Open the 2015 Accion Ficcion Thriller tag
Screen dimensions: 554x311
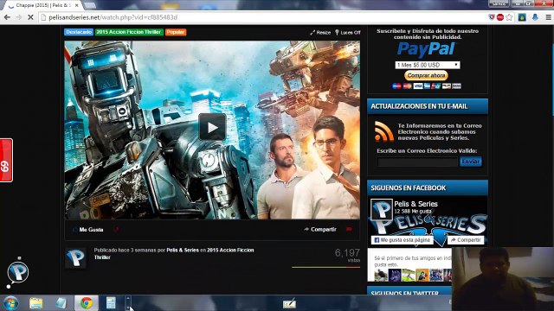point(129,32)
